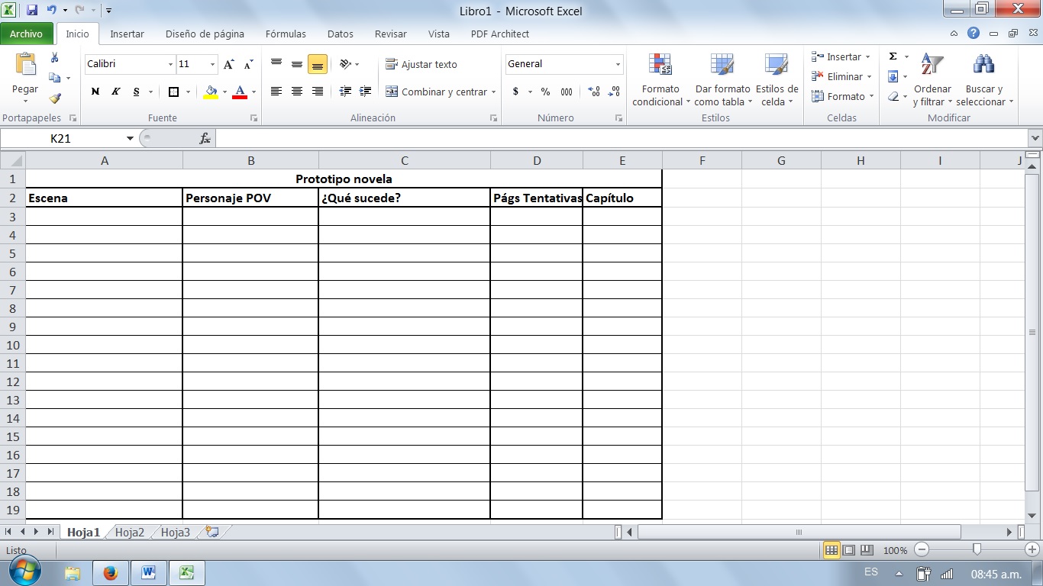Viewport: 1043px width, 586px height.
Task: Click the decrease decimals icon
Action: 614,92
